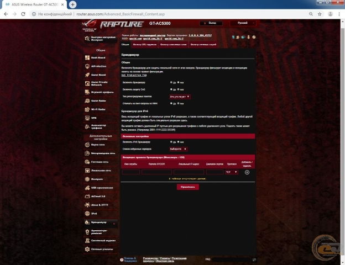Open Интернет settings in the sidebar

[100, 179]
